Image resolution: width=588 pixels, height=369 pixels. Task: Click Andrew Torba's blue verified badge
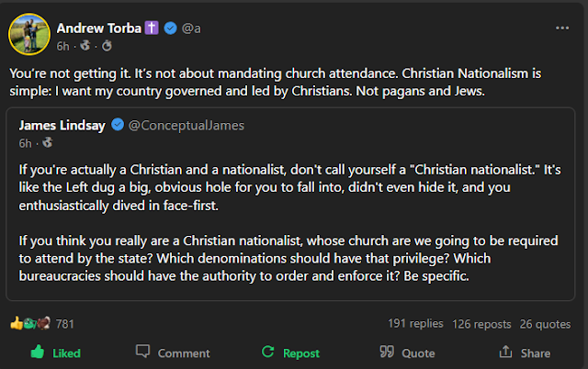pyautogui.click(x=169, y=28)
